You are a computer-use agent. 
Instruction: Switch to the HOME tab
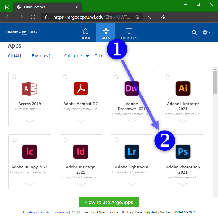[x=86, y=34]
